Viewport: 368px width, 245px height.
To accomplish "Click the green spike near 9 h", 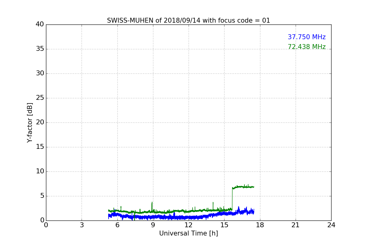I will click(152, 207).
